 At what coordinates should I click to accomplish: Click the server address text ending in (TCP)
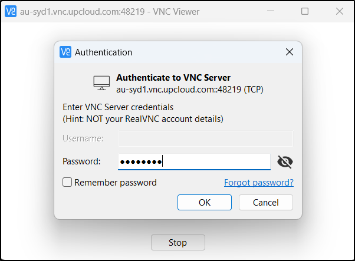(x=190, y=90)
